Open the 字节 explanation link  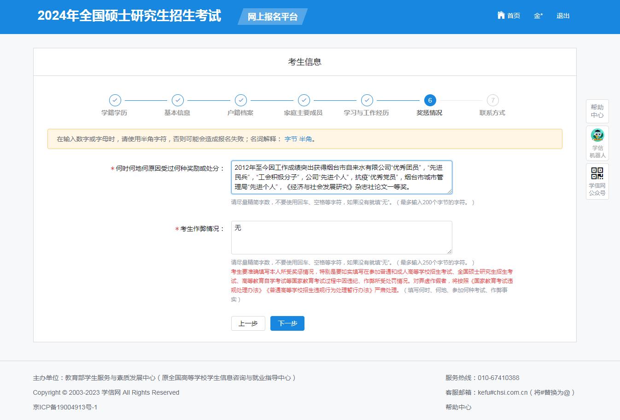point(291,139)
